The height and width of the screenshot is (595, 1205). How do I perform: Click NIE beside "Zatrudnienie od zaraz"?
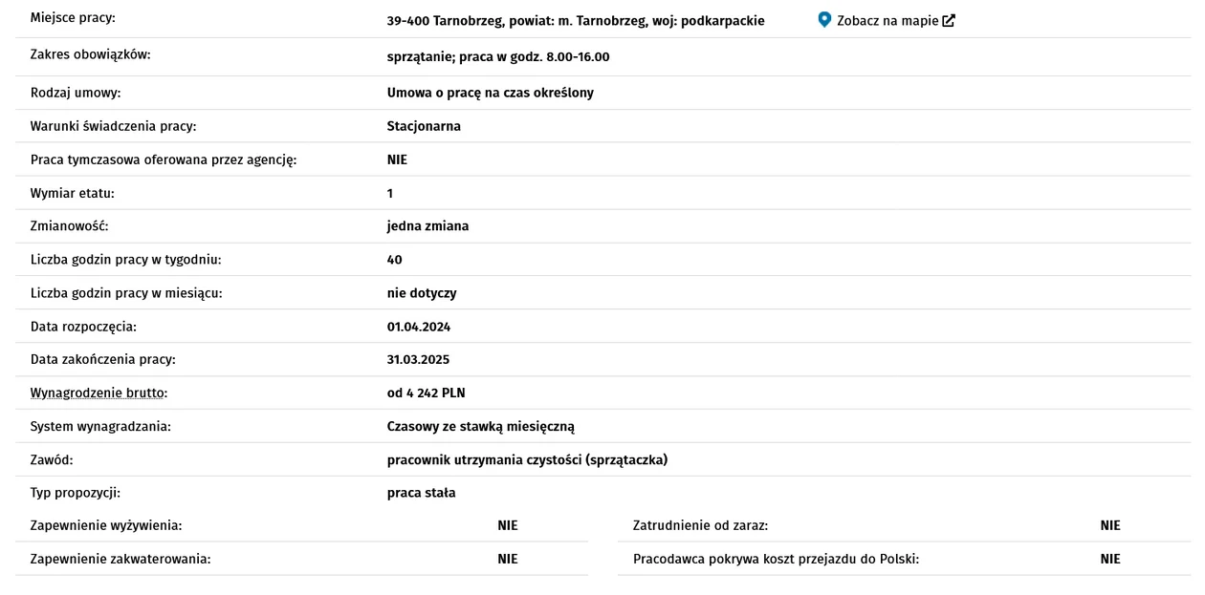click(1110, 525)
